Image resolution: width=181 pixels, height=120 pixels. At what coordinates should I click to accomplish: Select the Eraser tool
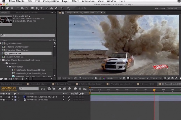tap(56, 8)
